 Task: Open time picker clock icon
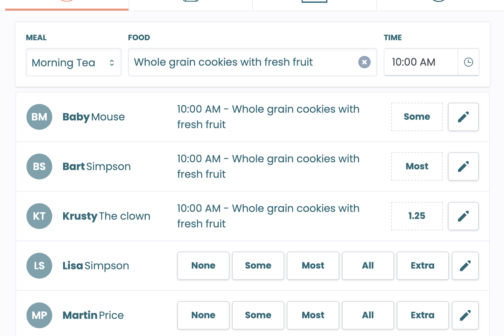point(468,62)
